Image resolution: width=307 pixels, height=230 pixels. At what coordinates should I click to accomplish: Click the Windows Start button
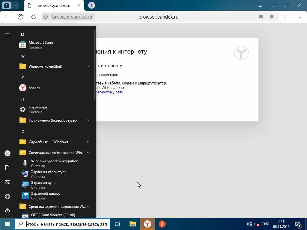click(x=7, y=224)
